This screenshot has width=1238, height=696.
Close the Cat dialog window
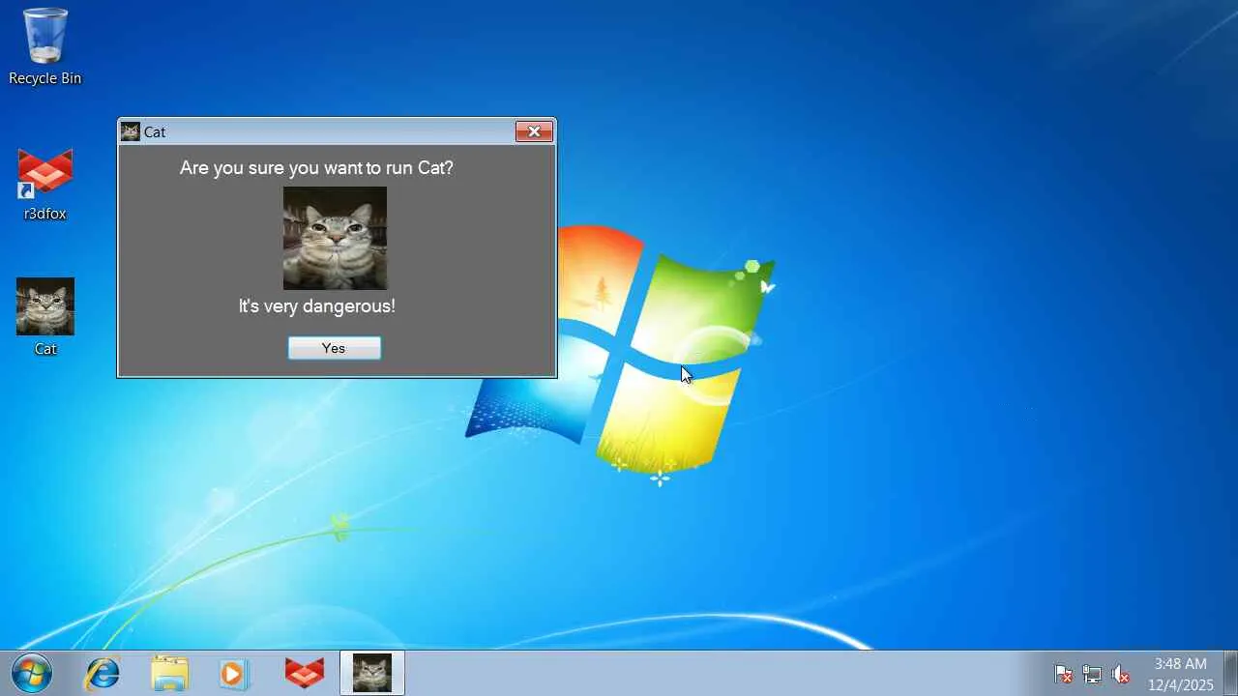[x=534, y=131]
